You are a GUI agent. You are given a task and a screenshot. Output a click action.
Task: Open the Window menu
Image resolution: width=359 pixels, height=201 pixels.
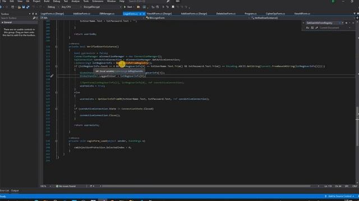(x=111, y=1)
